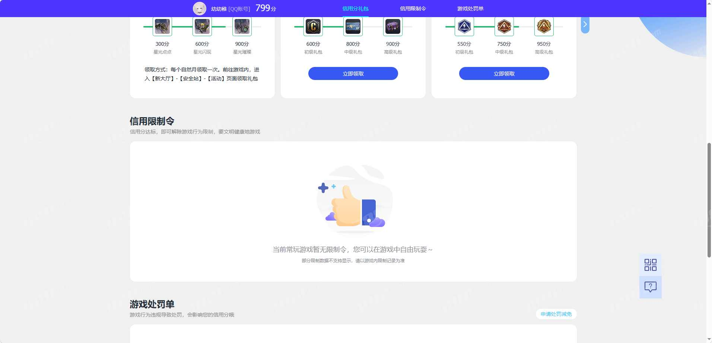Click the 950分 label
Viewport: 712px width, 343px height.
544,44
